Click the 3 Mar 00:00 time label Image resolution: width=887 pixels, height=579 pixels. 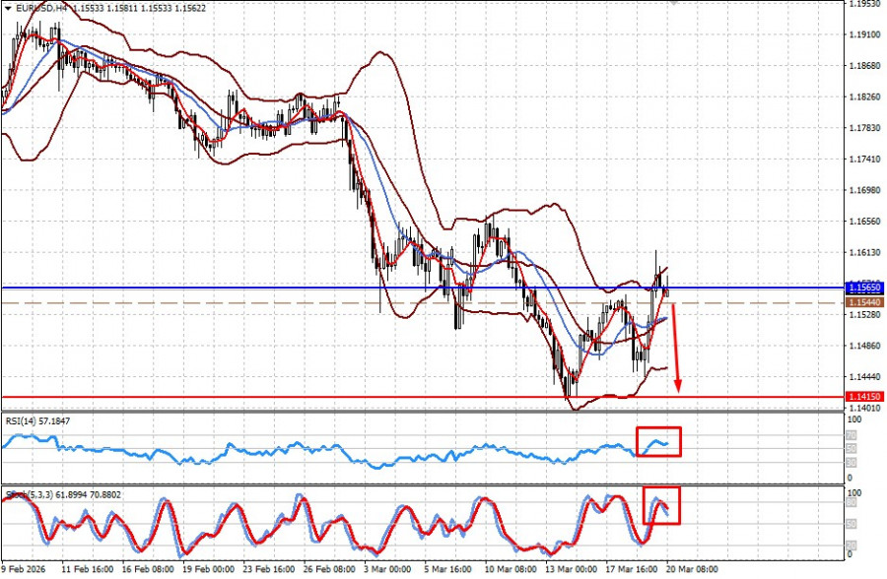pyautogui.click(x=387, y=569)
